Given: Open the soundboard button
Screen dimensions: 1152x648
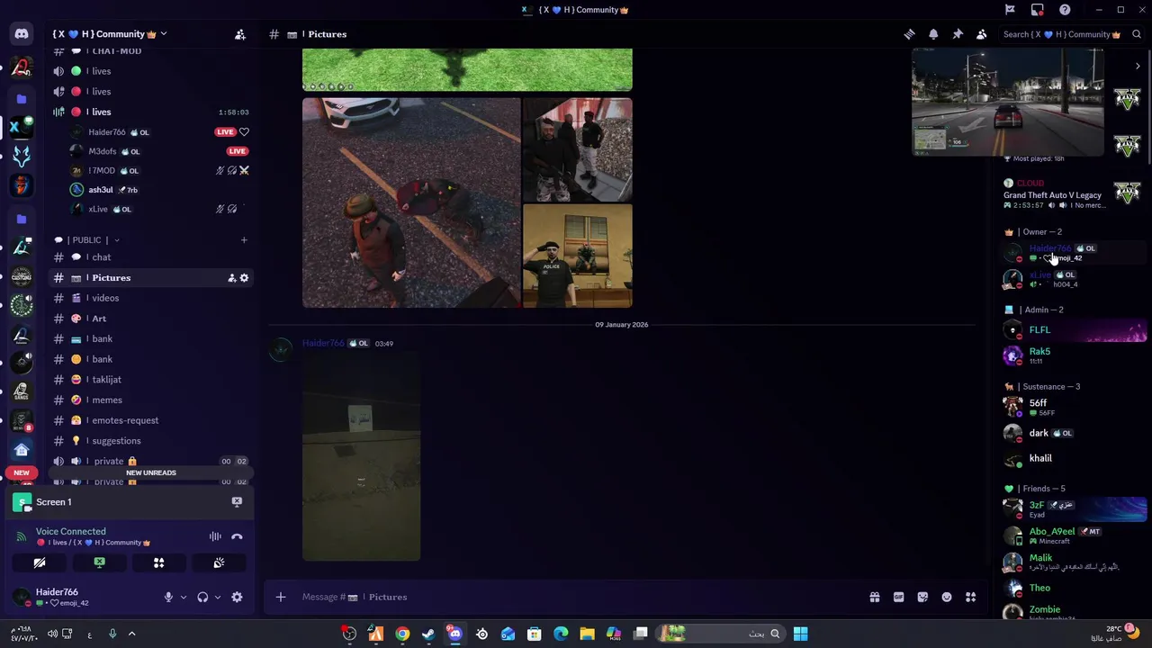Looking at the screenshot, I should click(219, 562).
